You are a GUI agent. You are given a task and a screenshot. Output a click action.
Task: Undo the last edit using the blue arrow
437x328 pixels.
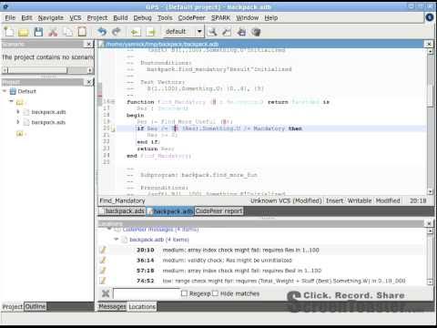click(x=102, y=32)
